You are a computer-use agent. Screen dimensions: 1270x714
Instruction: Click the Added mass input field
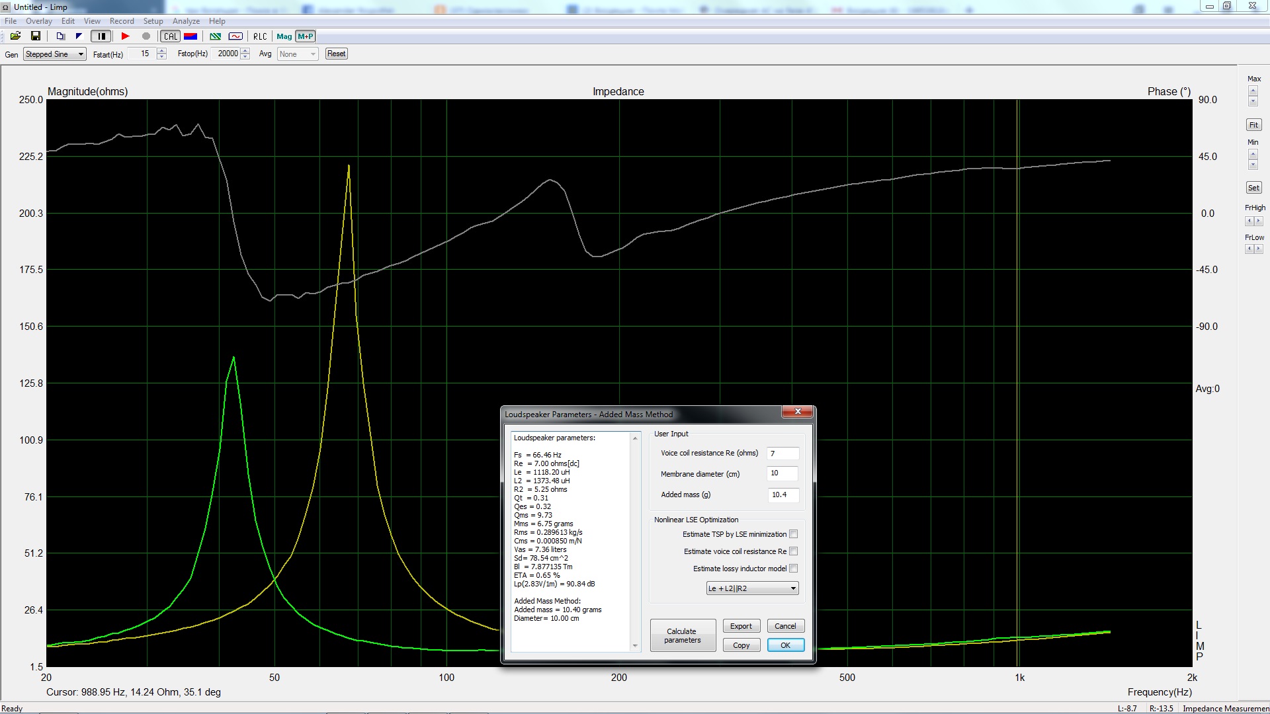(783, 495)
